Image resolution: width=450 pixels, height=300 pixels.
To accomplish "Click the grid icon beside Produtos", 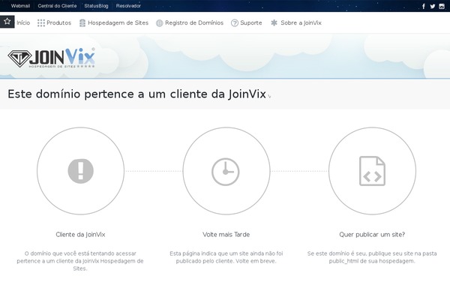I will (41, 23).
